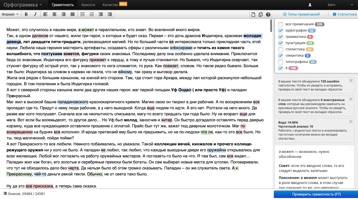Justify the text alignment

click(73, 14)
